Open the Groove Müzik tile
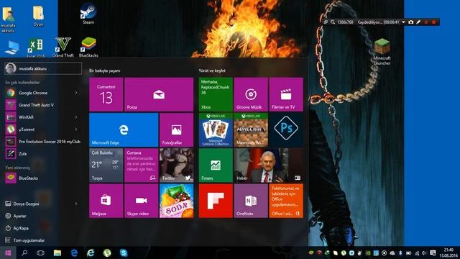This screenshot has height=259, width=460. click(251, 94)
